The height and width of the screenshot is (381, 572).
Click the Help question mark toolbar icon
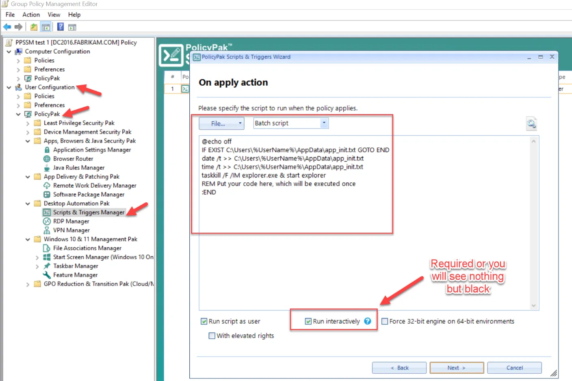(60, 27)
